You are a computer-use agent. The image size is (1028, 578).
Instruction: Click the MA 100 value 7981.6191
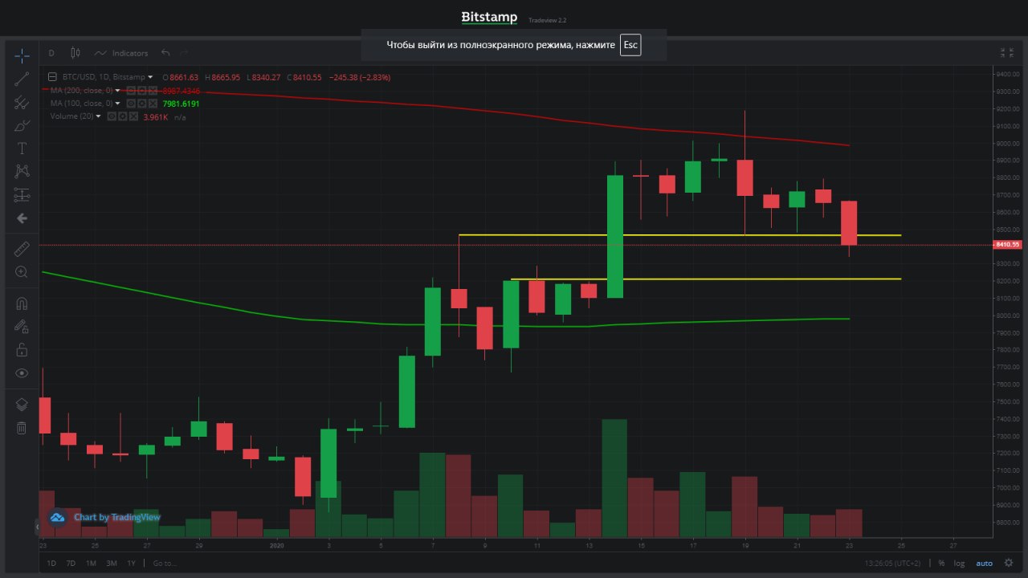click(x=181, y=104)
